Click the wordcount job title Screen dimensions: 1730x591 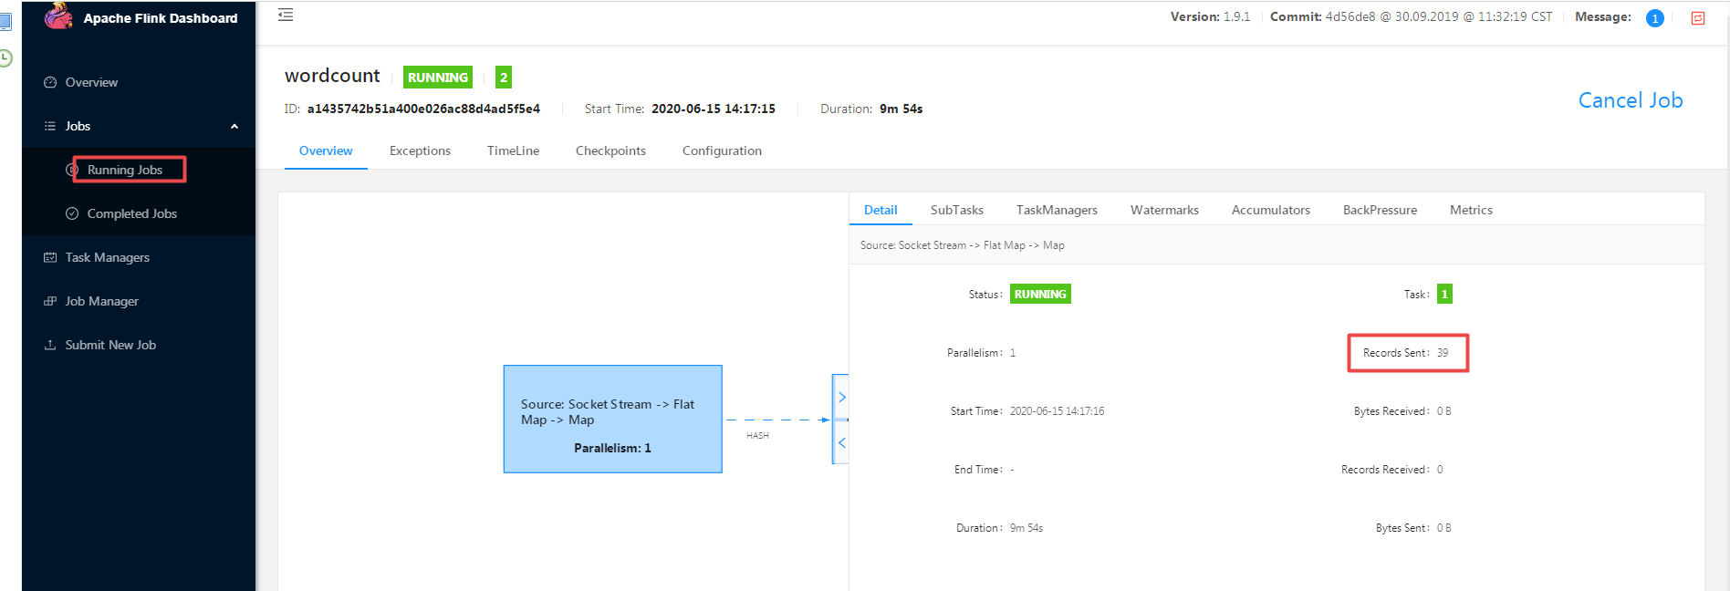(332, 76)
